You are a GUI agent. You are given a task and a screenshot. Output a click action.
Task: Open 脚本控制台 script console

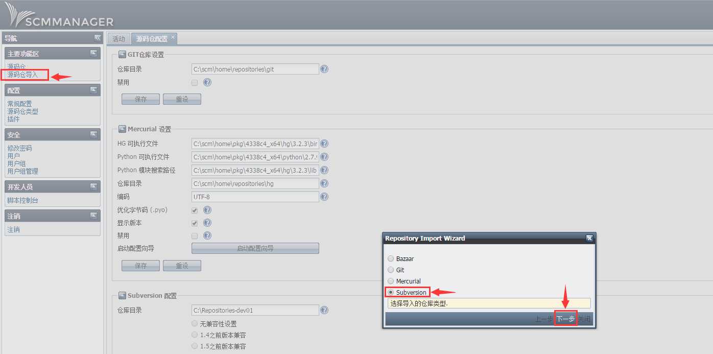22,200
